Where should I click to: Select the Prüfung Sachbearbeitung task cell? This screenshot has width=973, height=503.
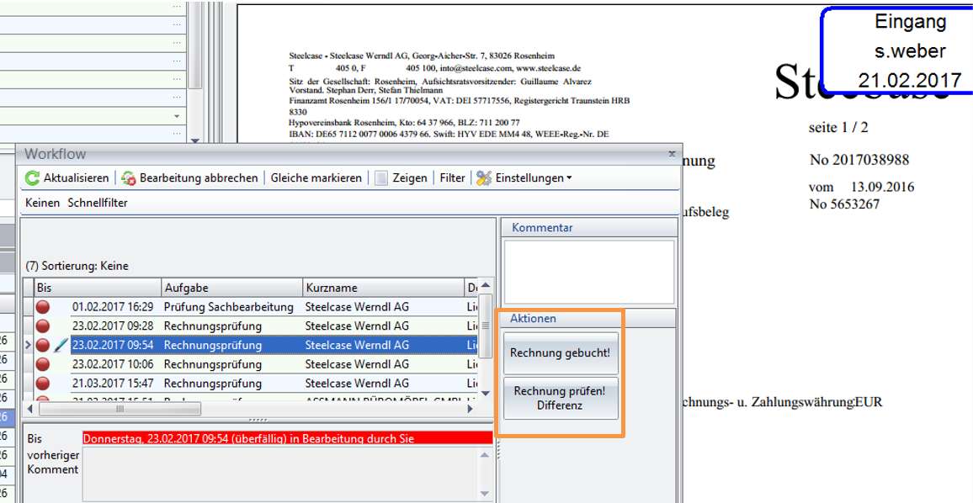click(x=232, y=307)
